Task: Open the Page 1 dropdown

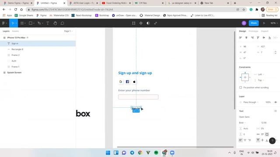Action: click(68, 31)
